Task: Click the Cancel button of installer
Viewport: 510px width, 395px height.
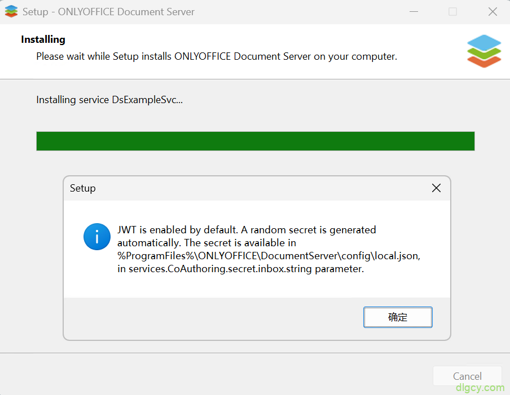Action: (467, 376)
